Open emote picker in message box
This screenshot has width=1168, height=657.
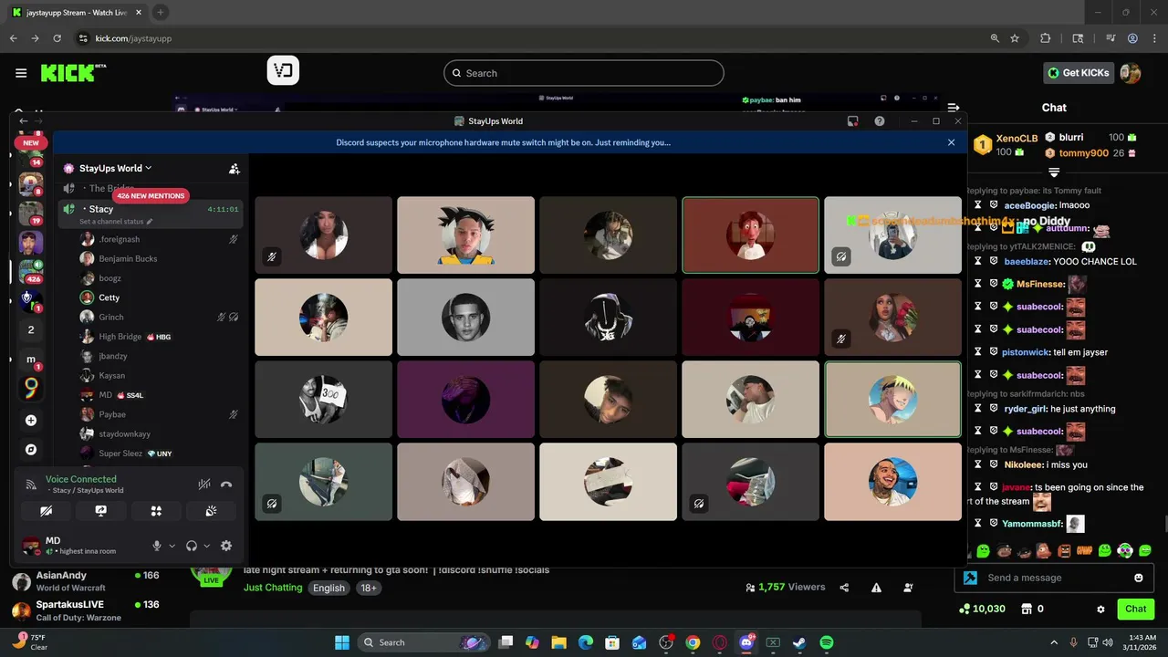point(1139,578)
